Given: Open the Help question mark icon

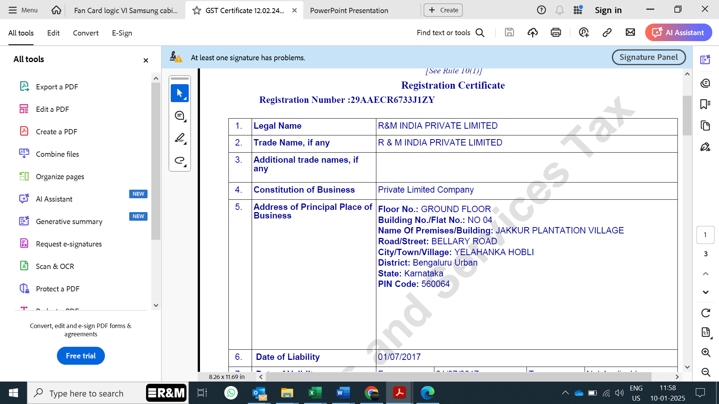Looking at the screenshot, I should 541,10.
